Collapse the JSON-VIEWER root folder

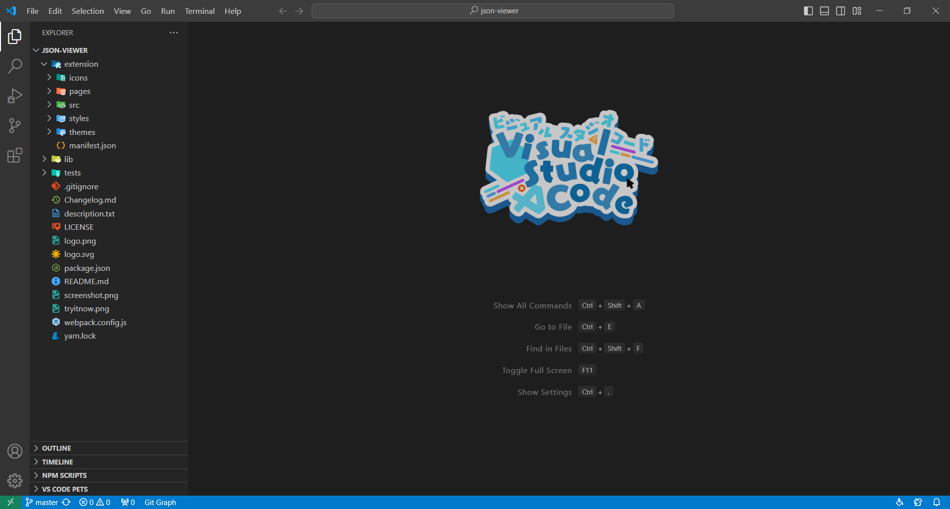click(109, 50)
